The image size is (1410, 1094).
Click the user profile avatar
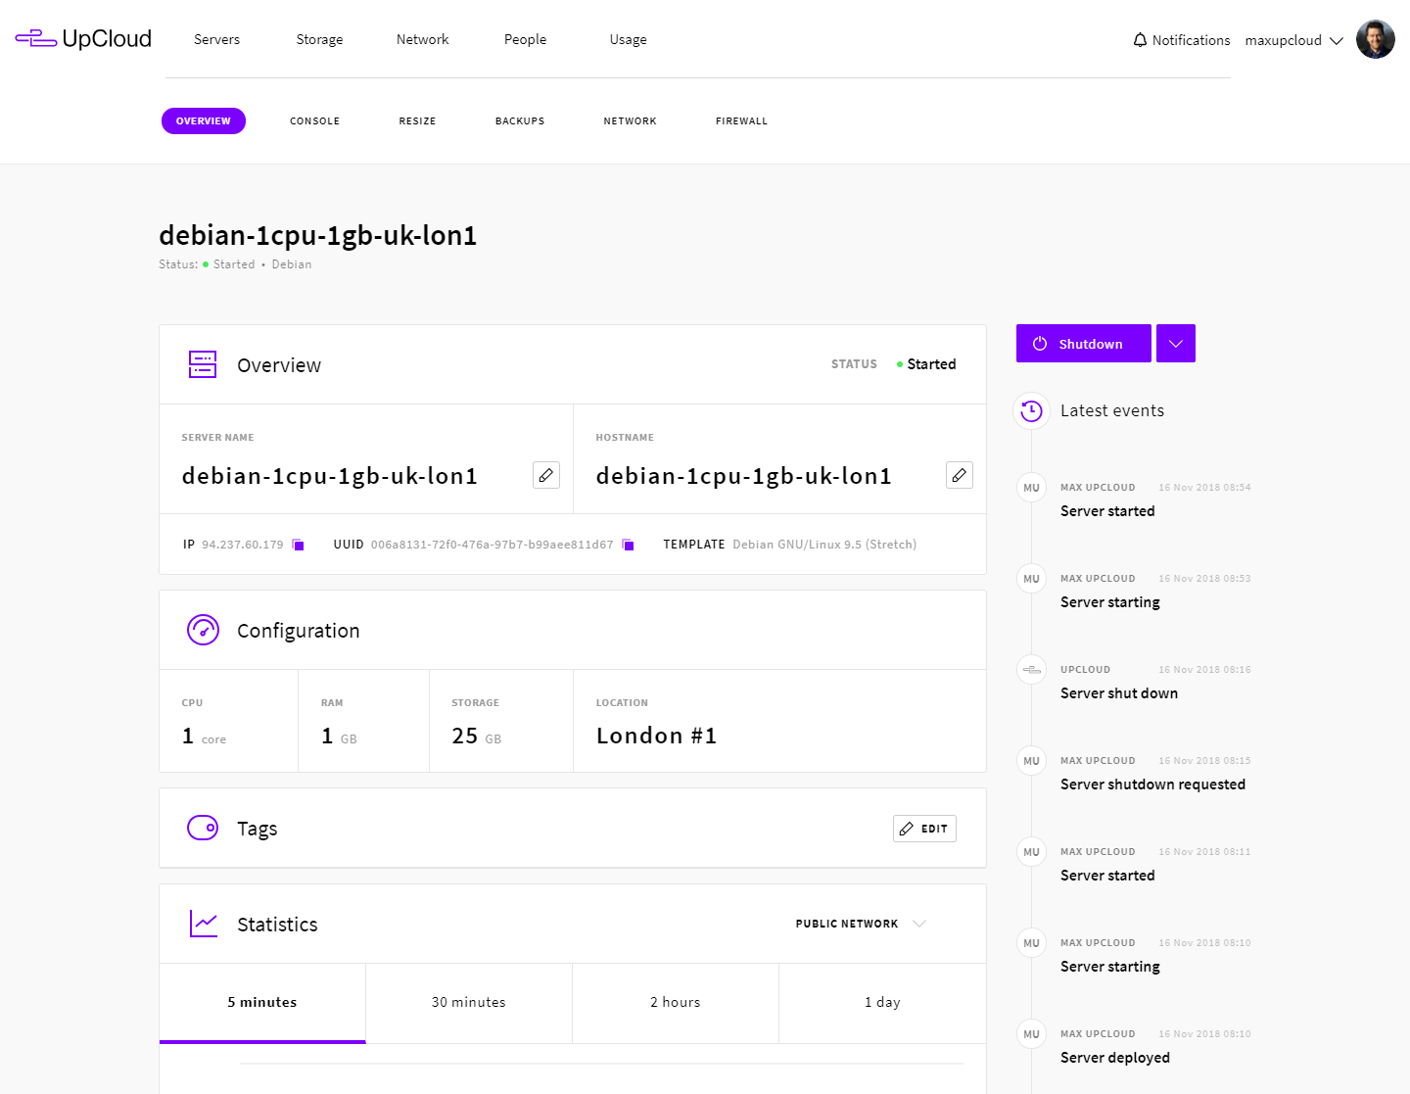(1375, 40)
